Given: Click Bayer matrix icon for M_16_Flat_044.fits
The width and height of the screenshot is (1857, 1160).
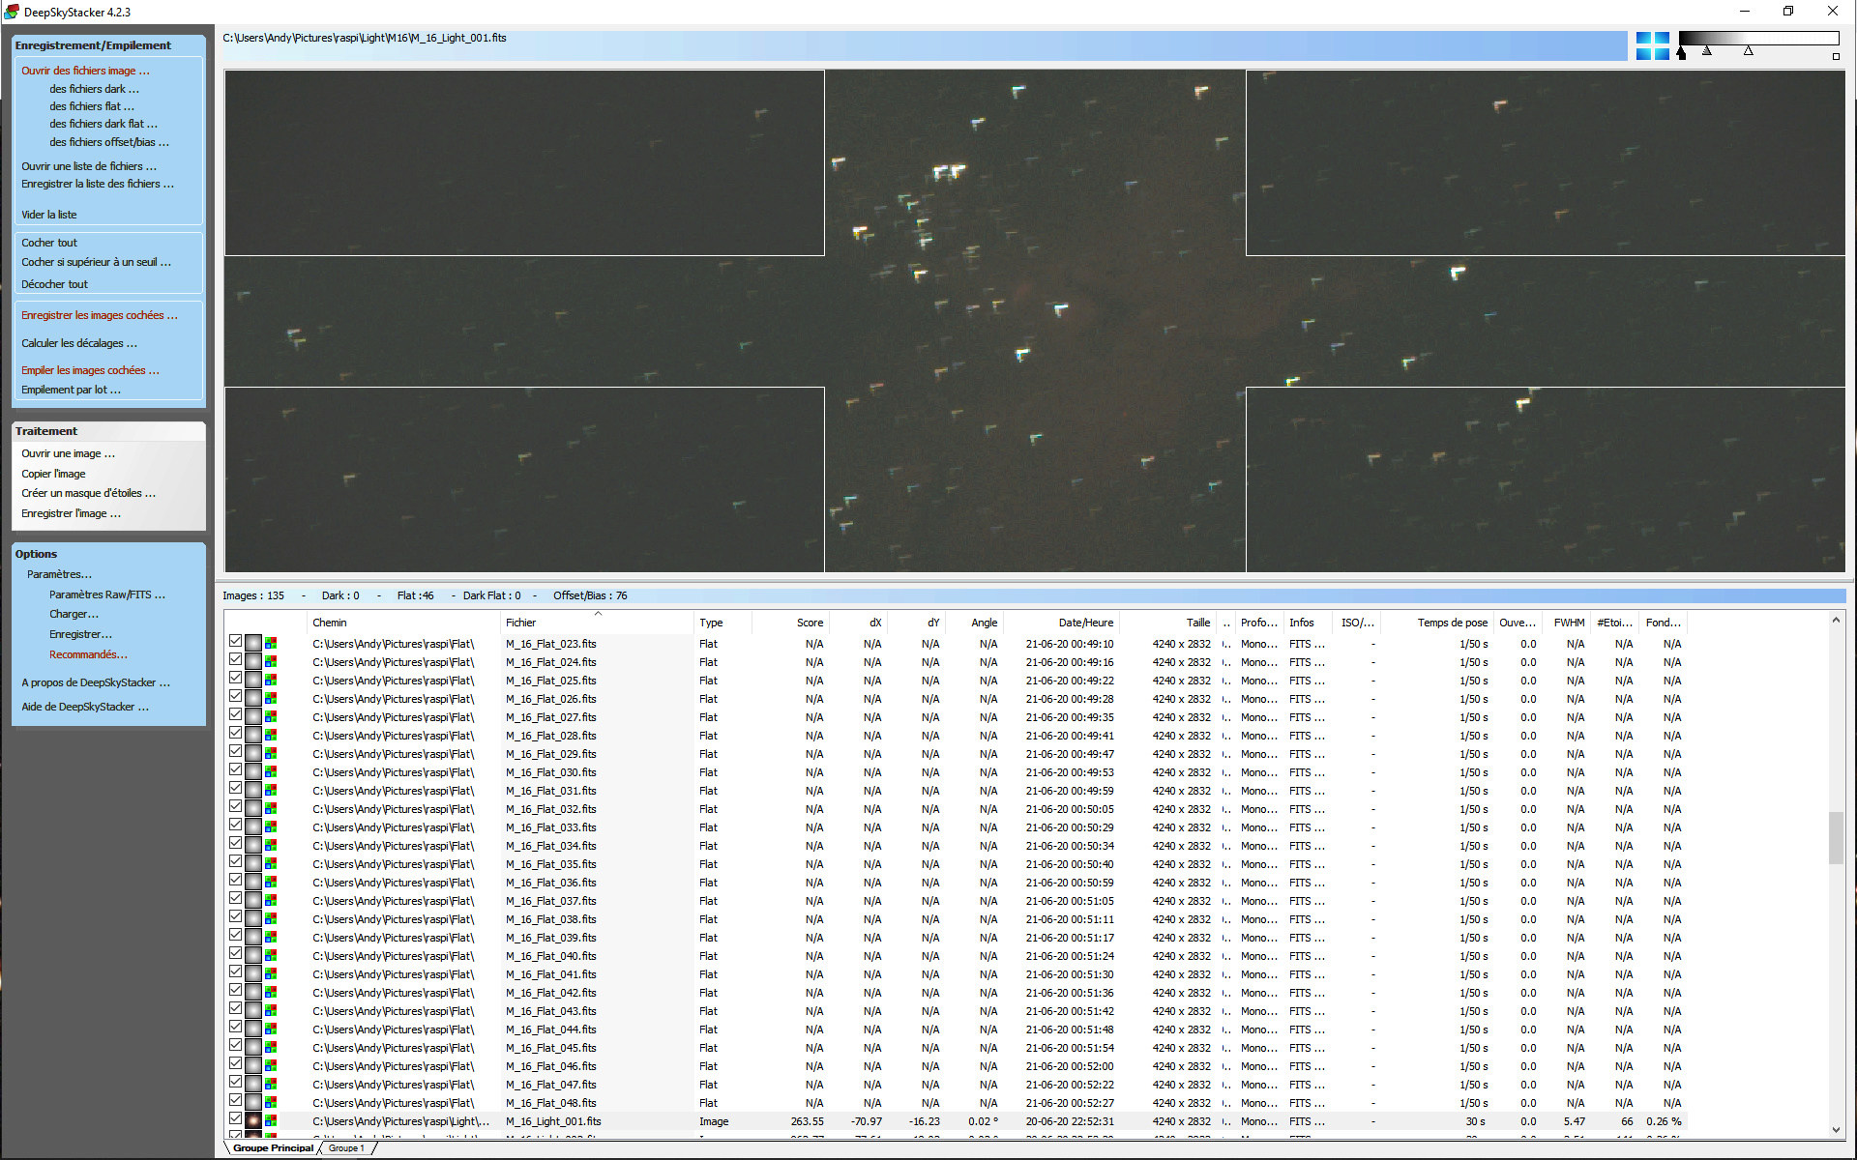Looking at the screenshot, I should tap(271, 1029).
